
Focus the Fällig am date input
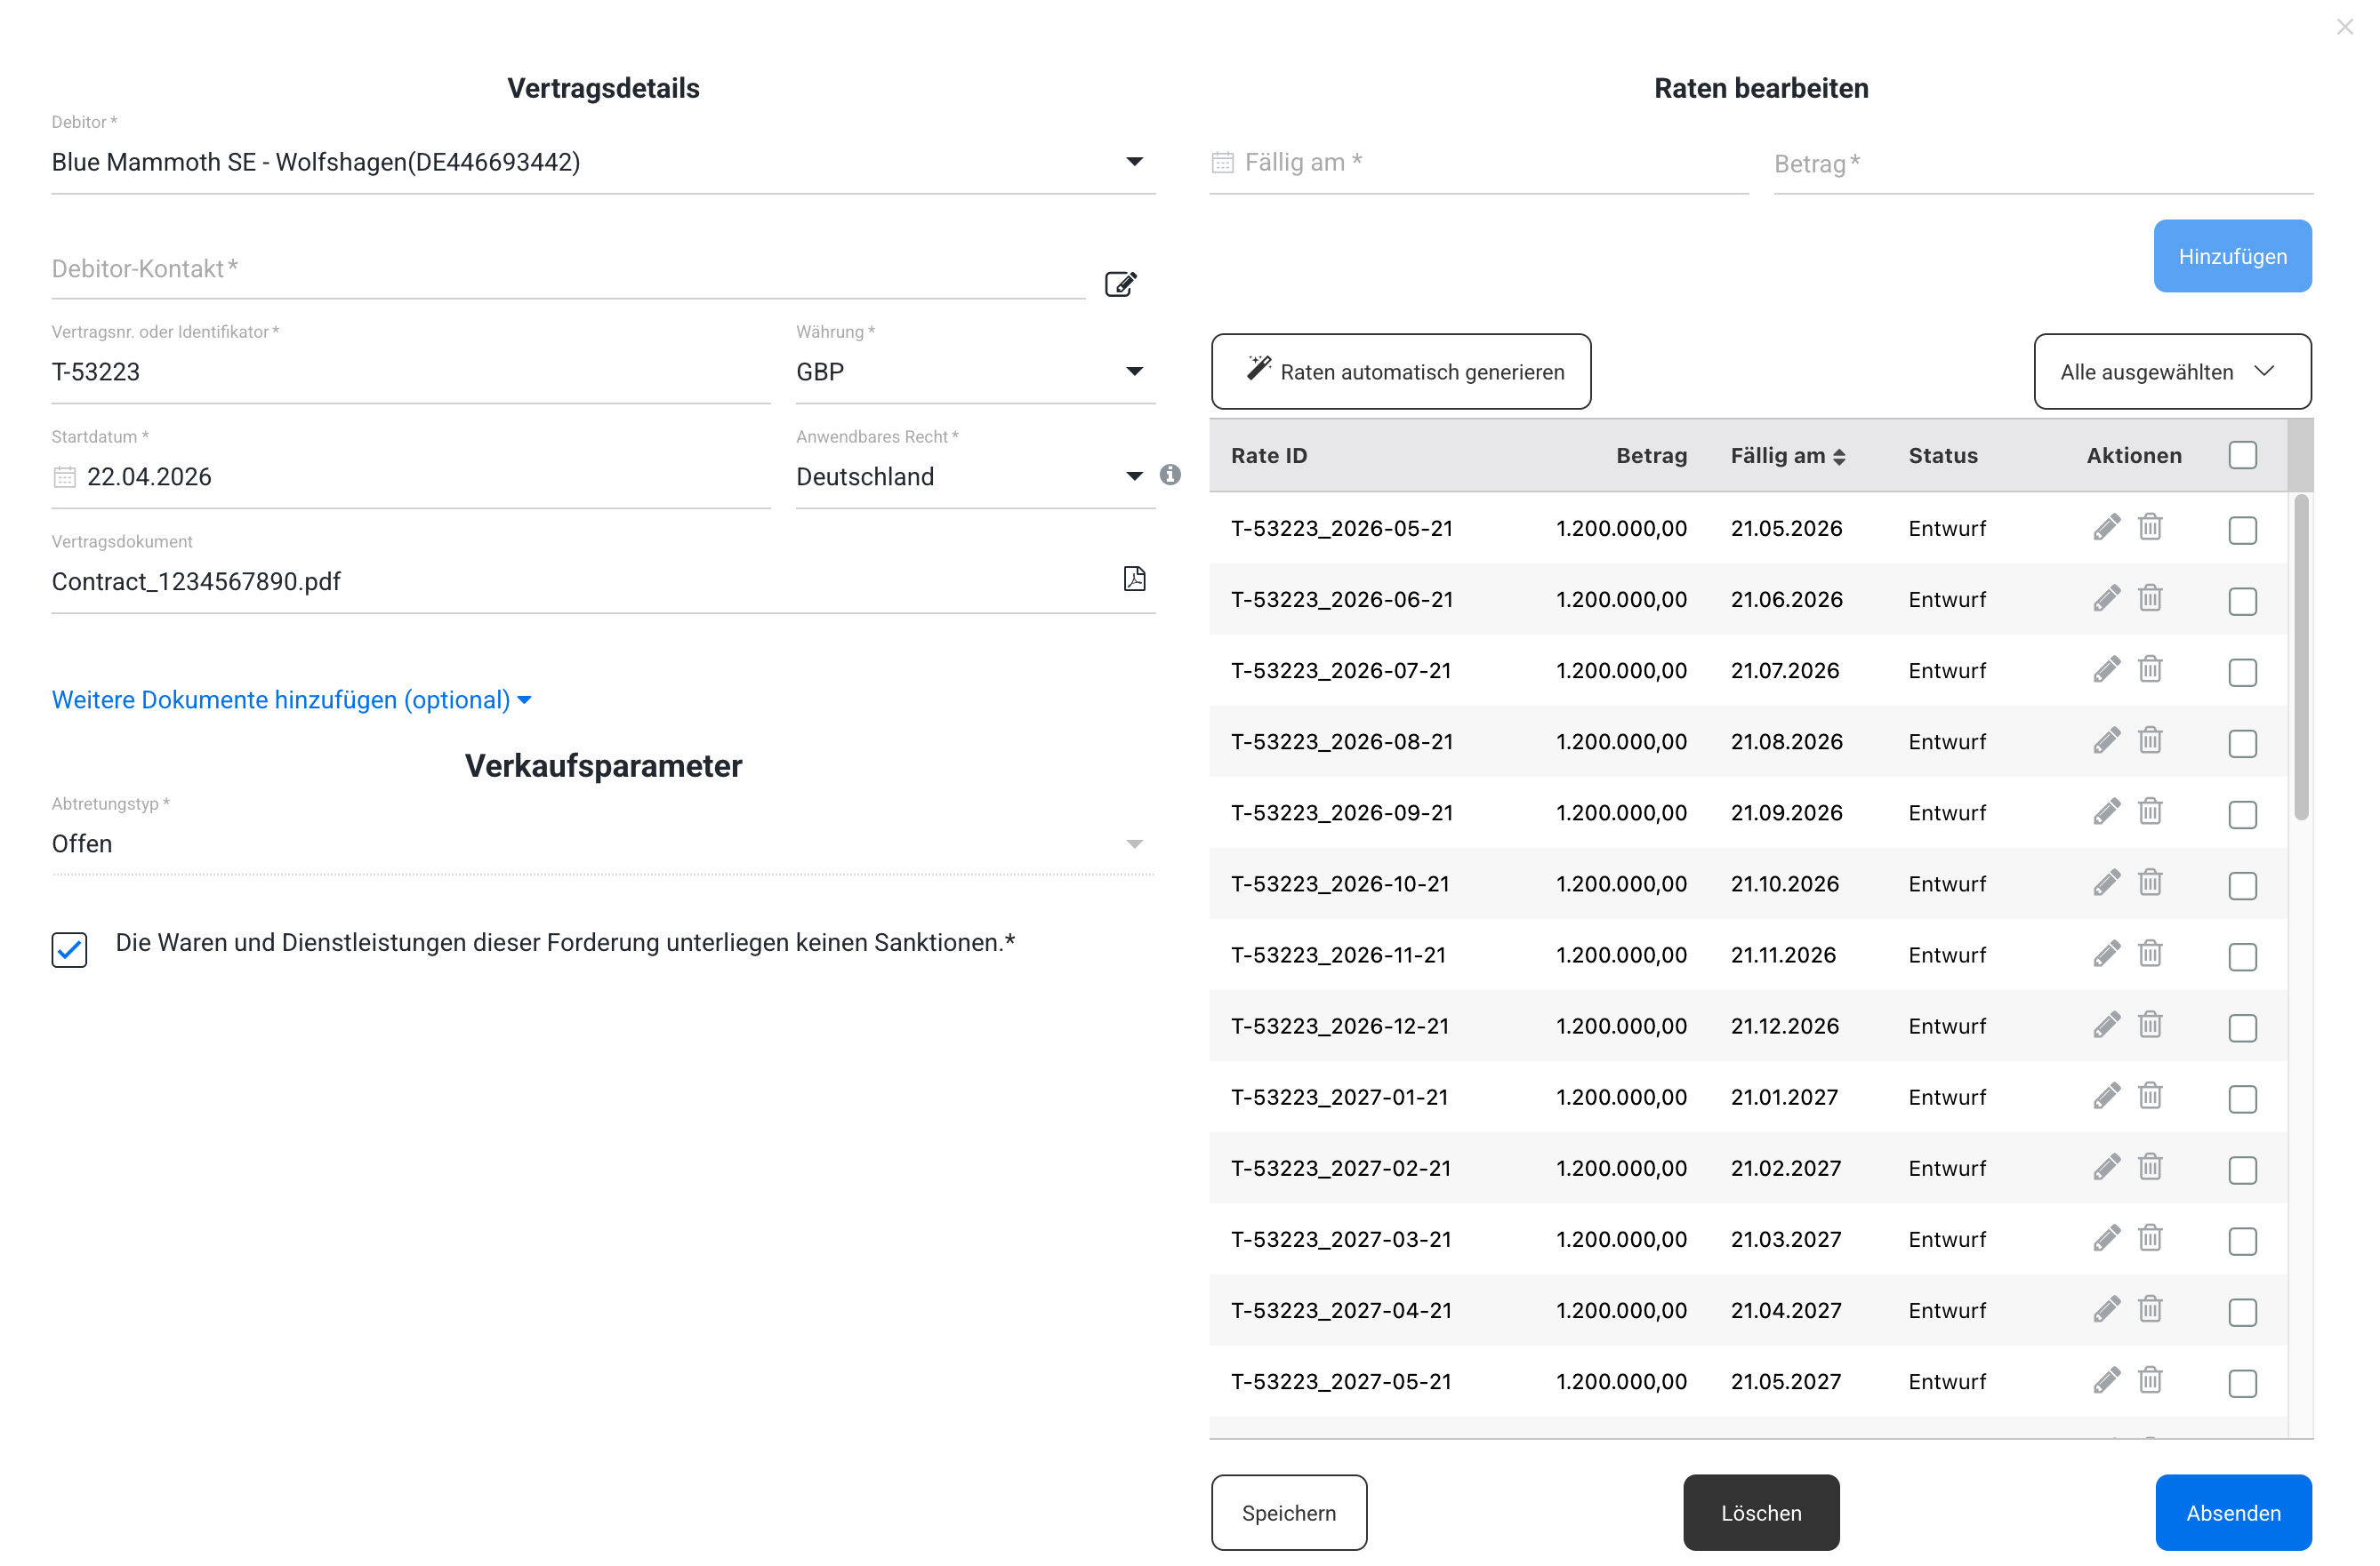1478,162
